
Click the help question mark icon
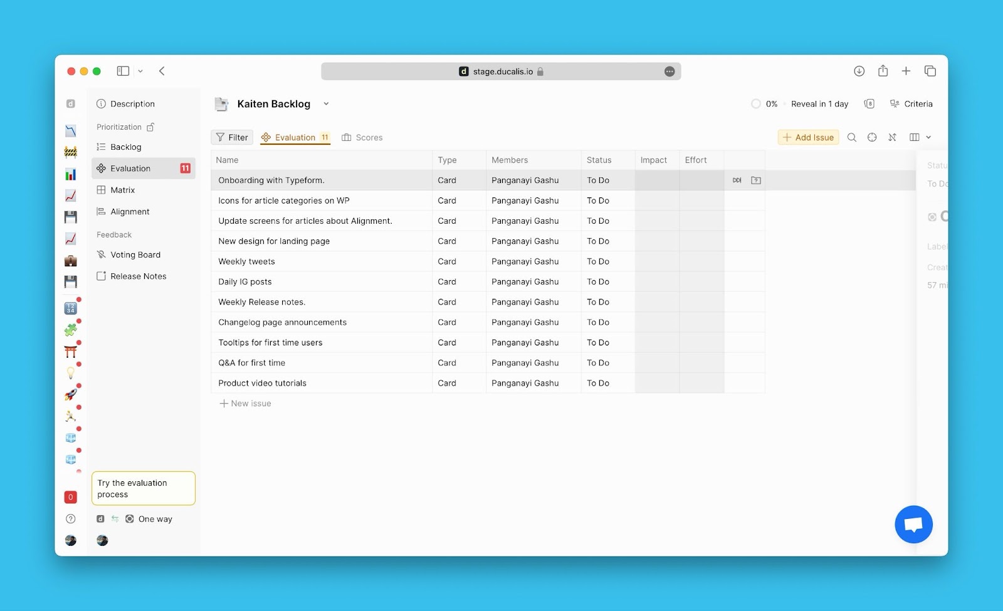[x=71, y=519]
